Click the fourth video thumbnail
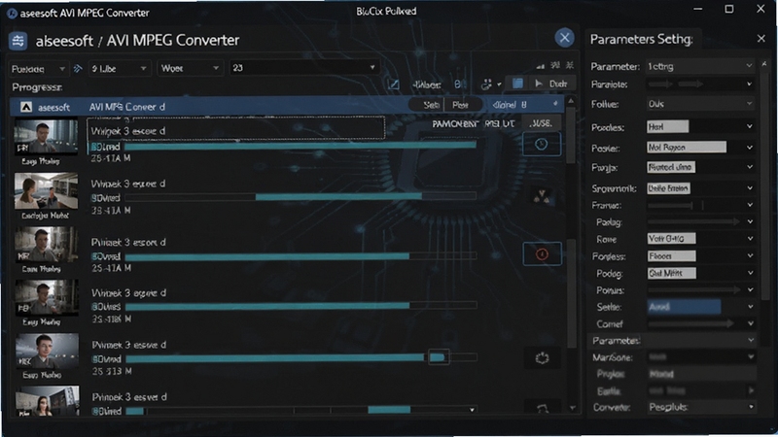This screenshot has width=778, height=437. coord(46,297)
